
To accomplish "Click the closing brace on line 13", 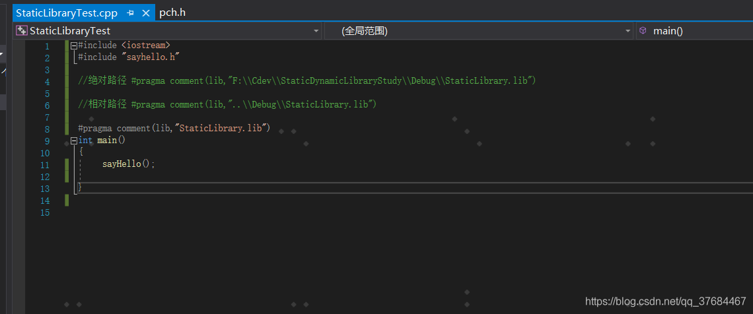I will pos(80,187).
